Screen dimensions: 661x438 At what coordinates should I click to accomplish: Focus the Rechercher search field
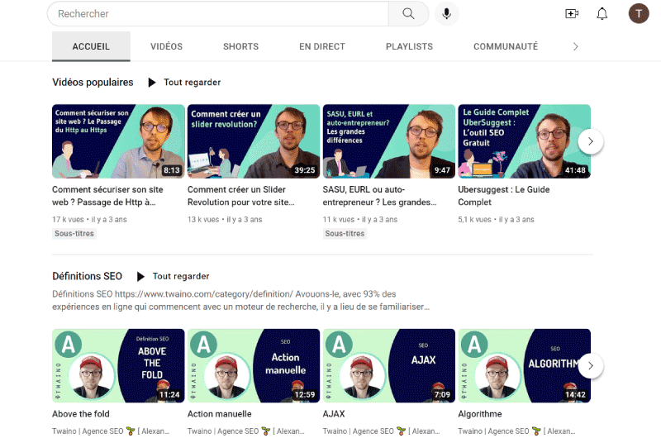point(218,14)
